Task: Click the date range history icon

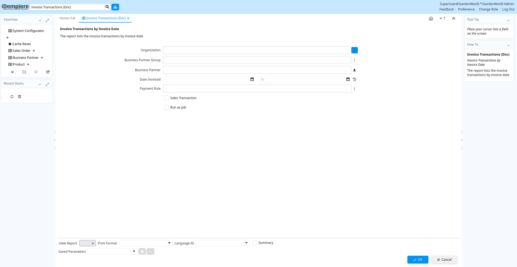Action: tap(354, 80)
